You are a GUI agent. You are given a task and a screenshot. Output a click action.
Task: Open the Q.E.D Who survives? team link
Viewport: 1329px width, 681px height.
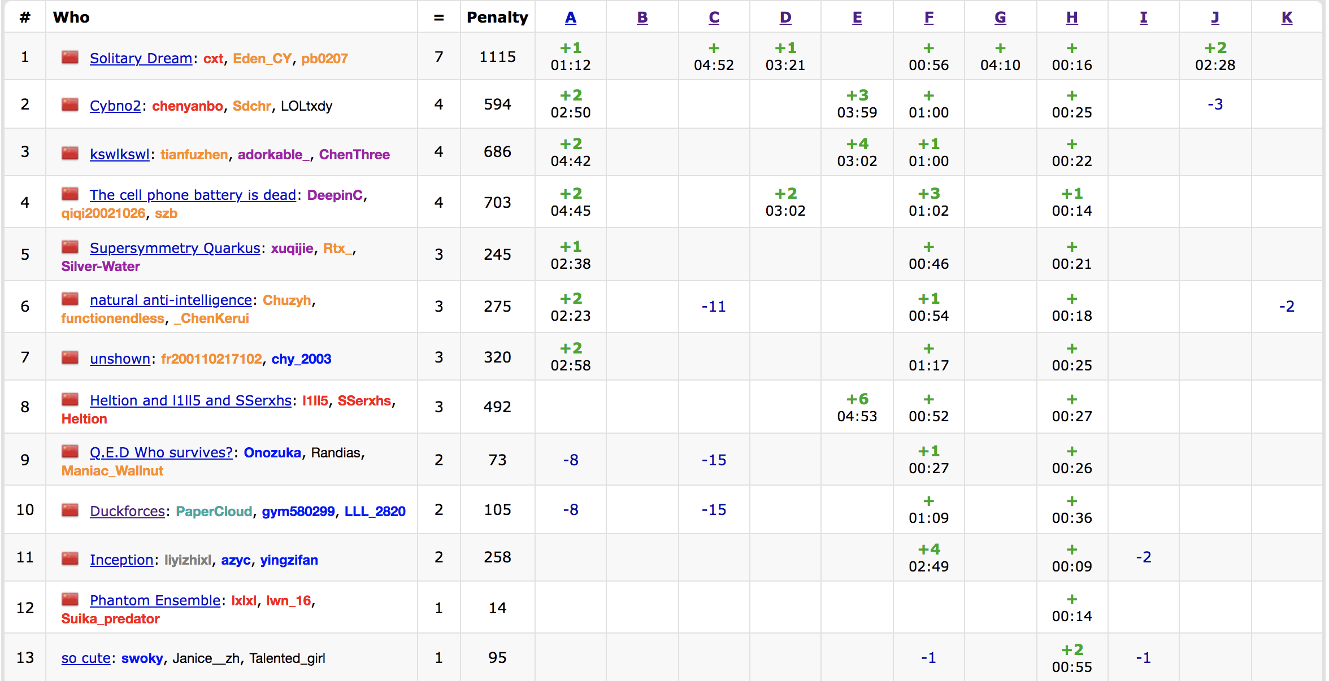click(x=161, y=452)
